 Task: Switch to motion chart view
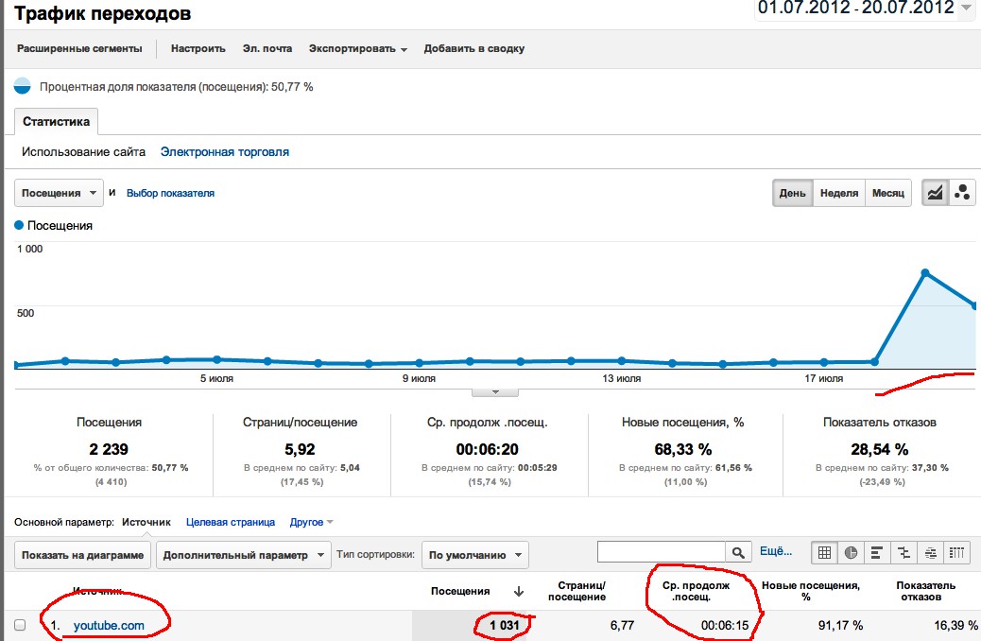point(962,193)
